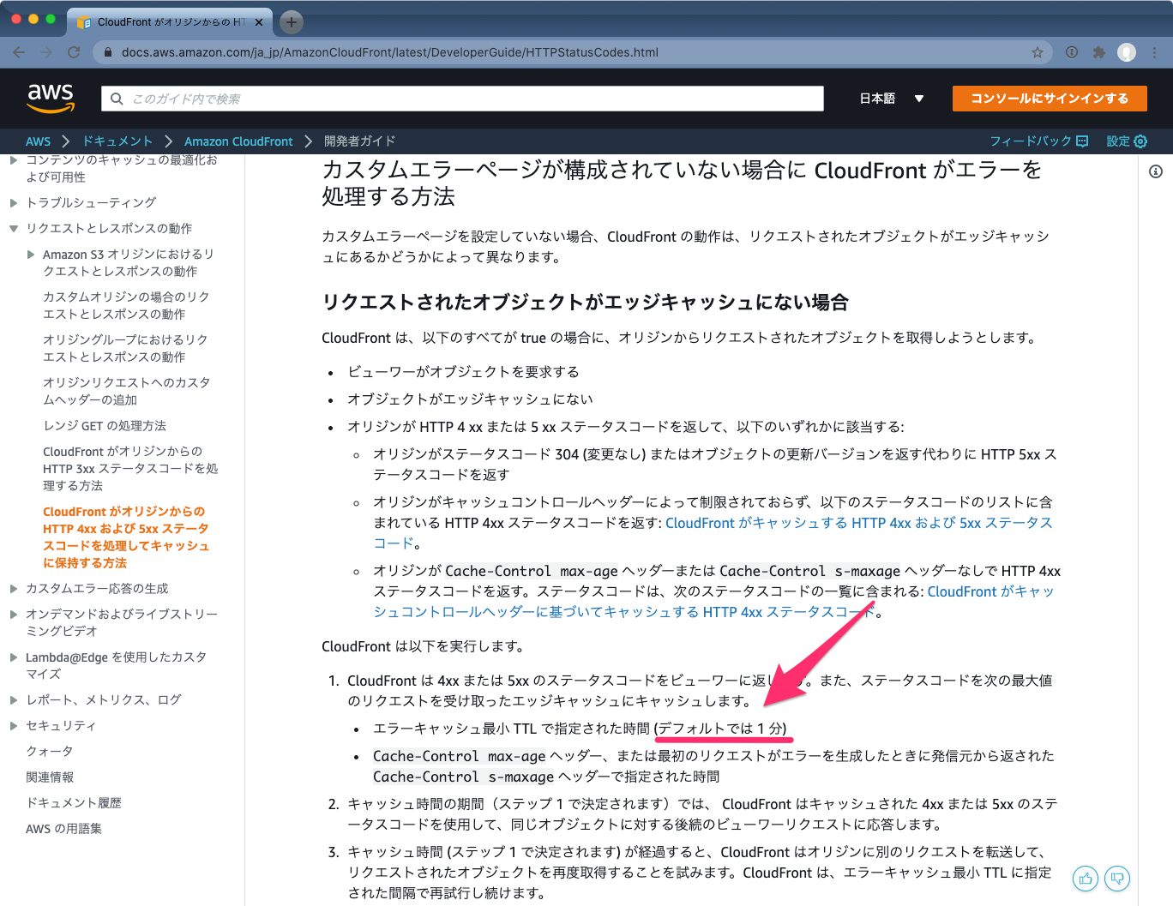Open the Chrome extensions puzzle icon
Image resolution: width=1173 pixels, height=906 pixels.
click(x=1098, y=51)
